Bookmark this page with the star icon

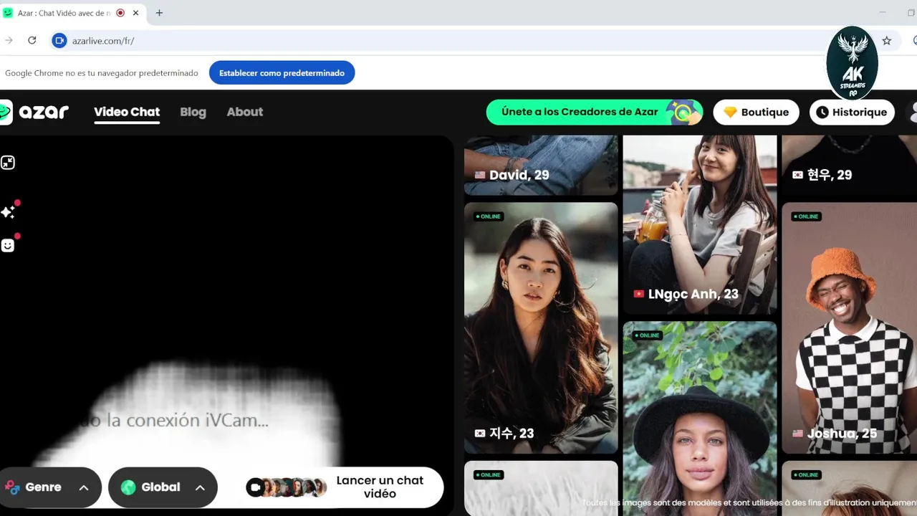point(887,41)
